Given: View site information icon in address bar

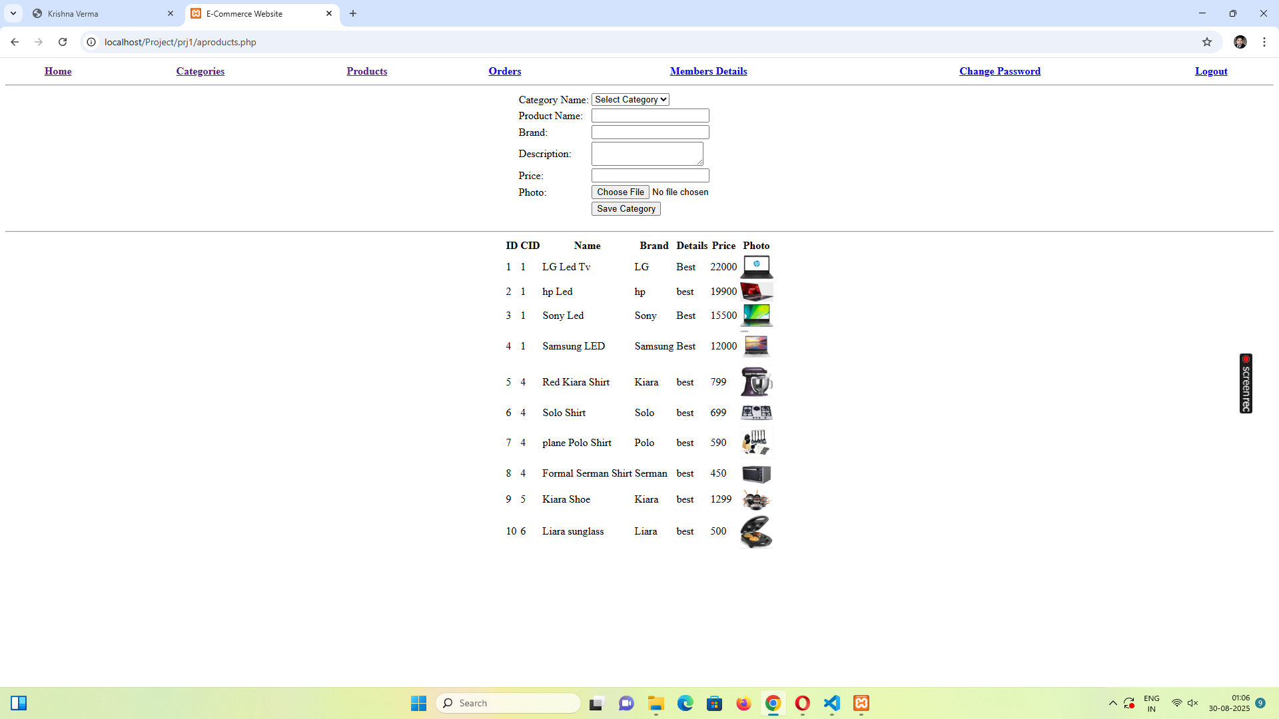Looking at the screenshot, I should click(91, 42).
